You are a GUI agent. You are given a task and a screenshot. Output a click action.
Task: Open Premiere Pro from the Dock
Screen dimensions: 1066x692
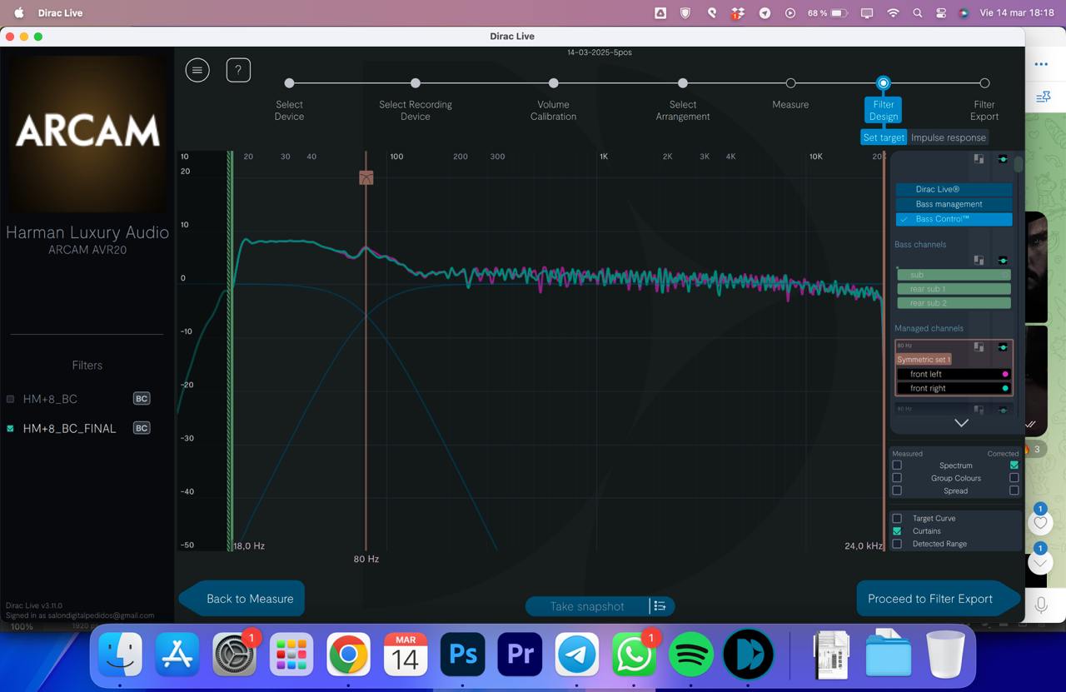520,655
